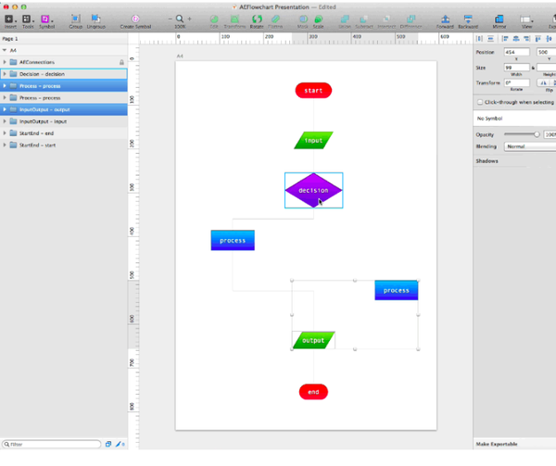The height and width of the screenshot is (466, 556).
Task: Click the Subtract boolean icon
Action: coord(364,21)
